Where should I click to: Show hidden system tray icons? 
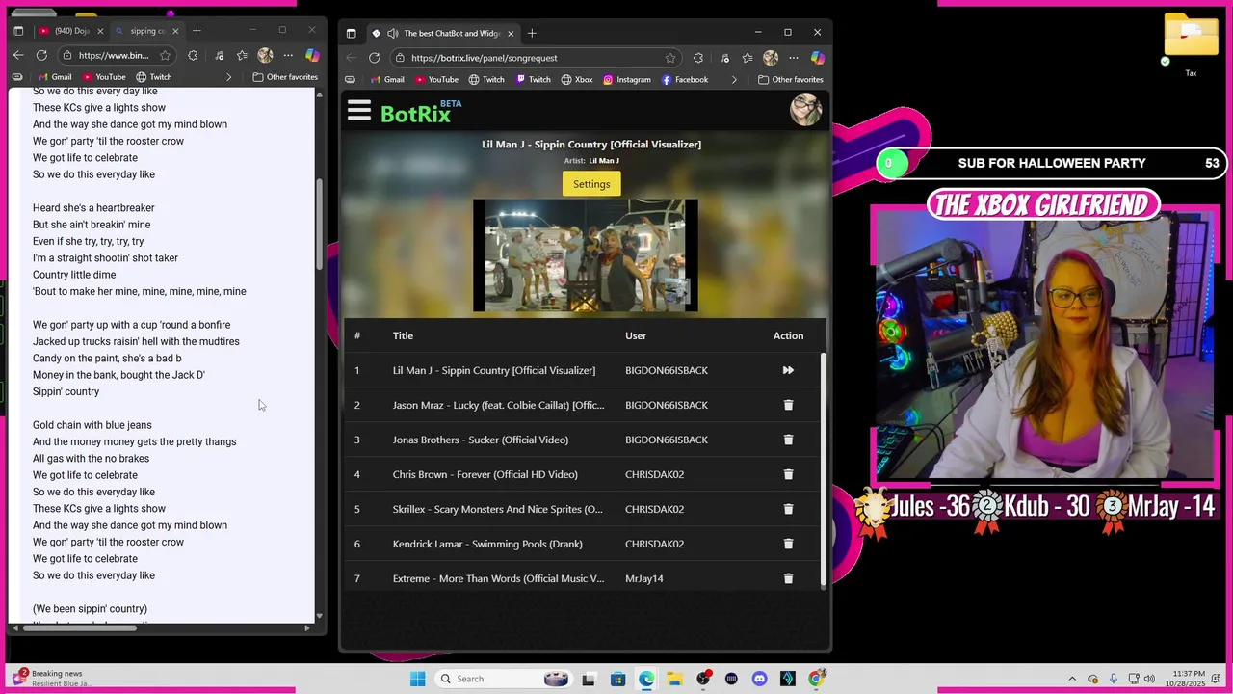tap(1072, 679)
